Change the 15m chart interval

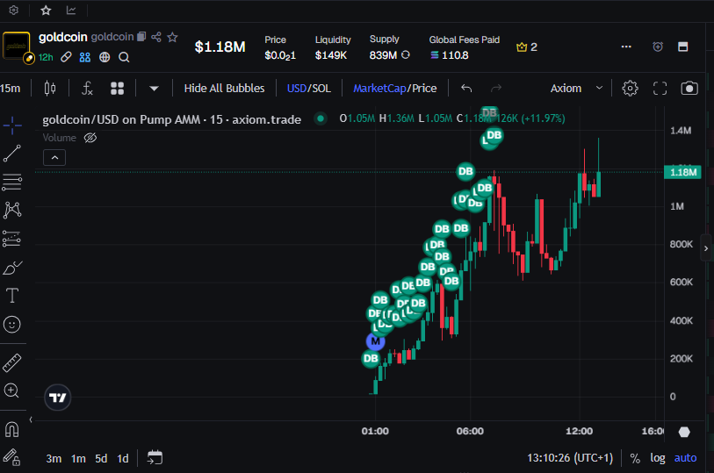11,89
